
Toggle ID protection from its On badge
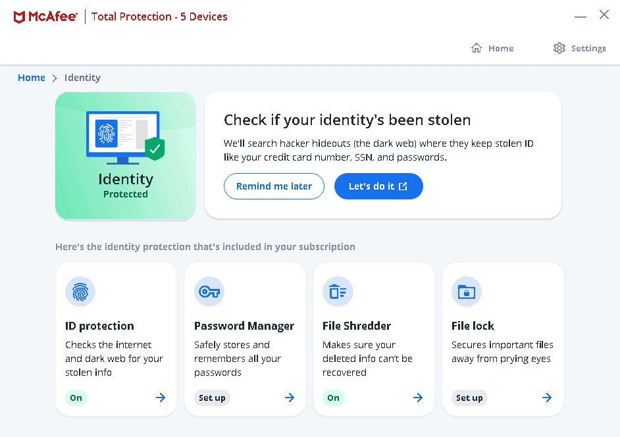click(75, 398)
